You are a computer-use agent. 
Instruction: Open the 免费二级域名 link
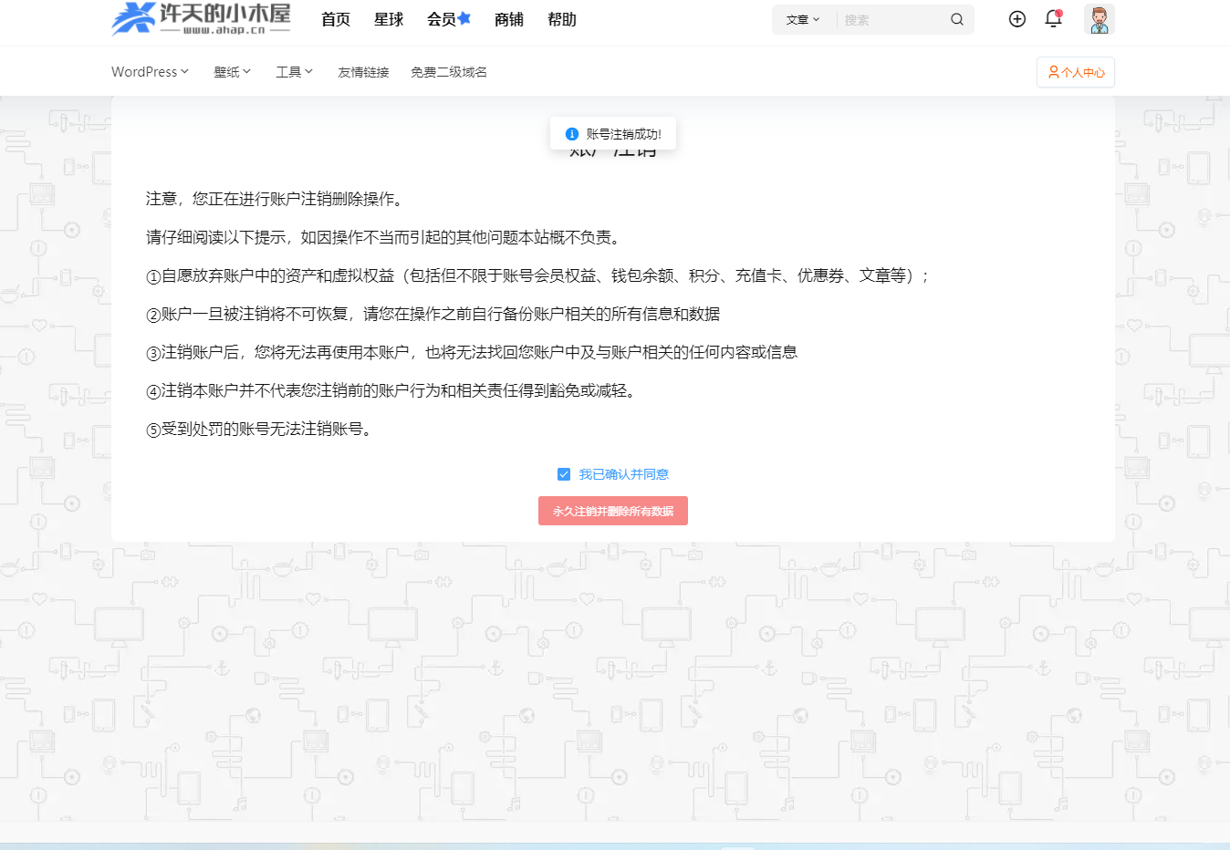click(x=448, y=72)
